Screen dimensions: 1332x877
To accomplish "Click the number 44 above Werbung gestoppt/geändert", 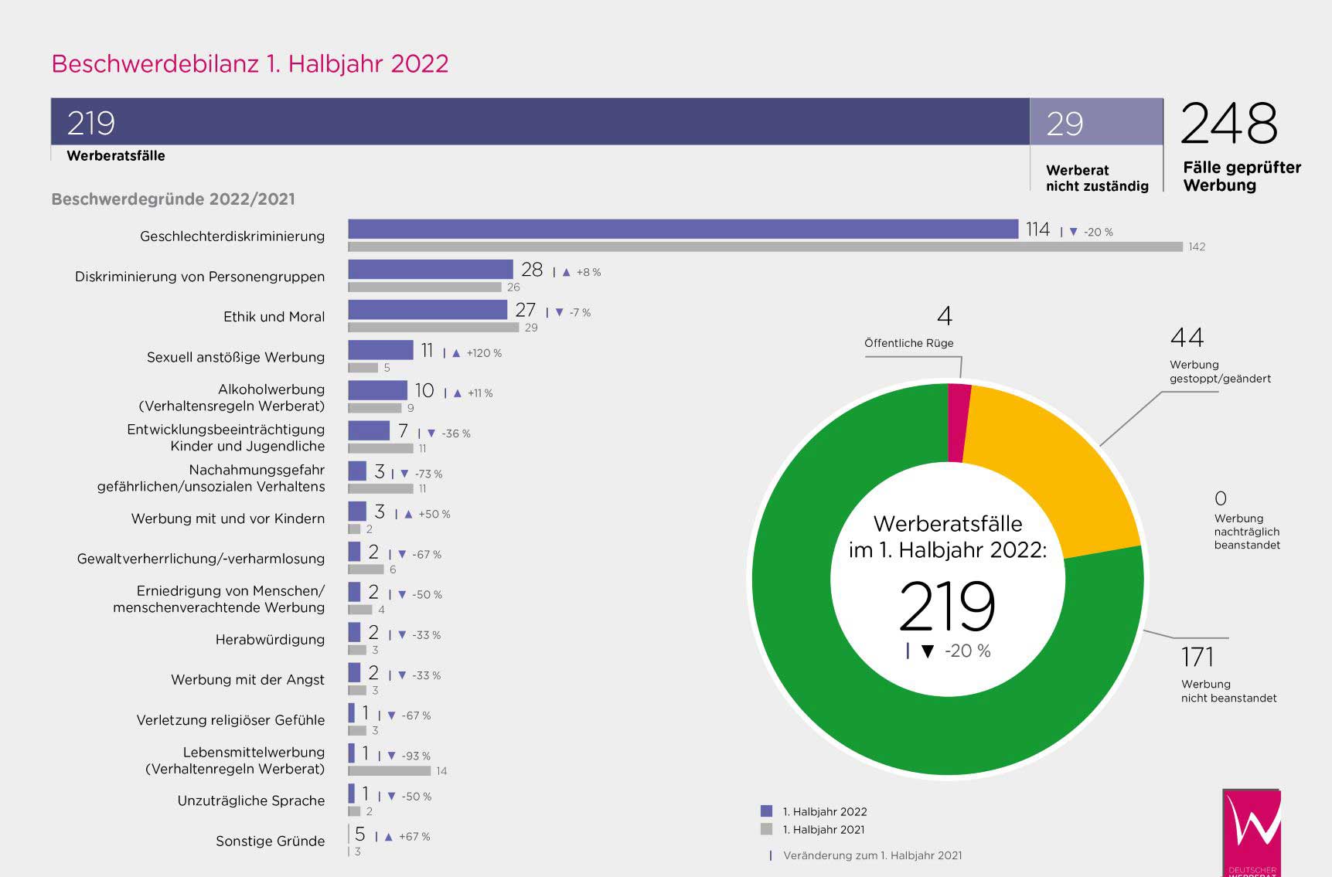I will tap(1187, 338).
